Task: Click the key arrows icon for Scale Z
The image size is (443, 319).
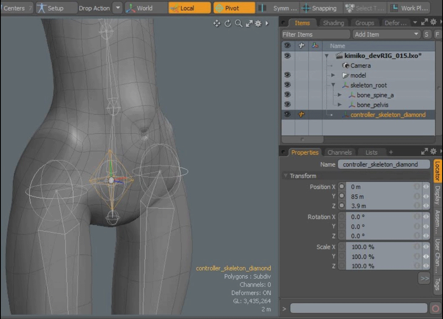Action: click(426, 266)
